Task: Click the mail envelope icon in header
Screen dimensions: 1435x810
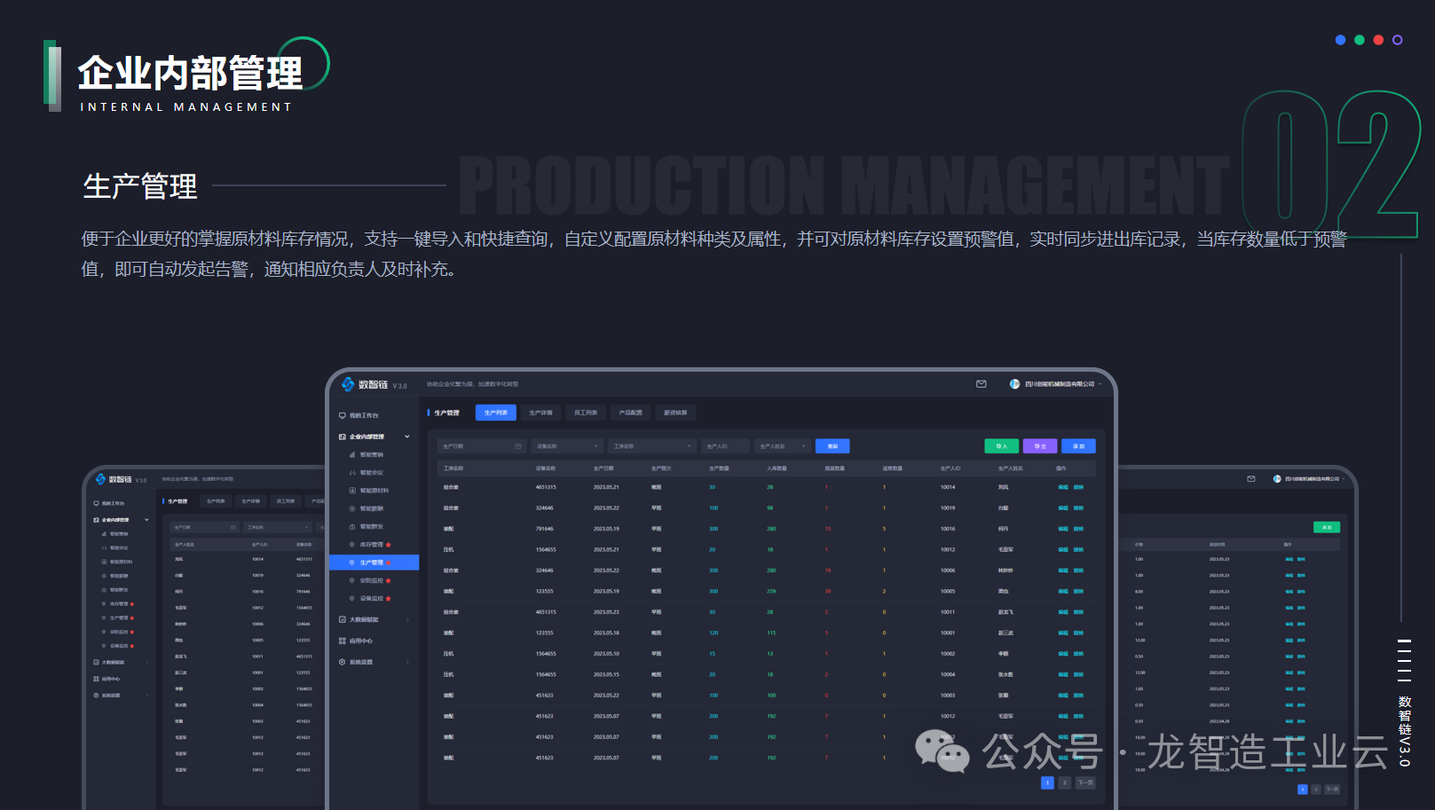Action: coord(981,384)
